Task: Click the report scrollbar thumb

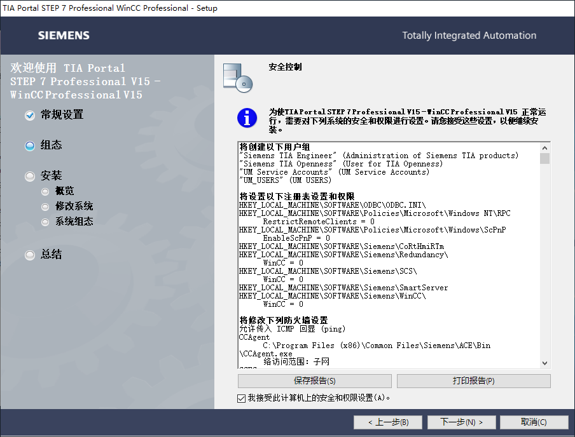Action: pos(544,158)
